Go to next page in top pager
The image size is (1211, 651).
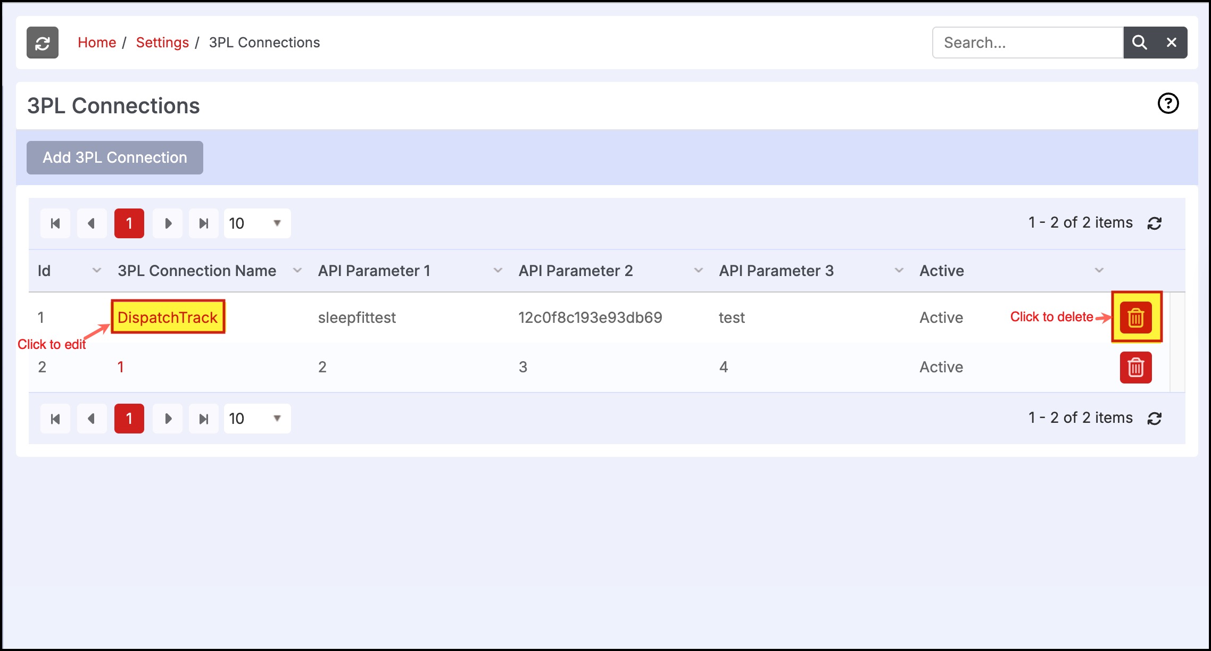(x=168, y=223)
